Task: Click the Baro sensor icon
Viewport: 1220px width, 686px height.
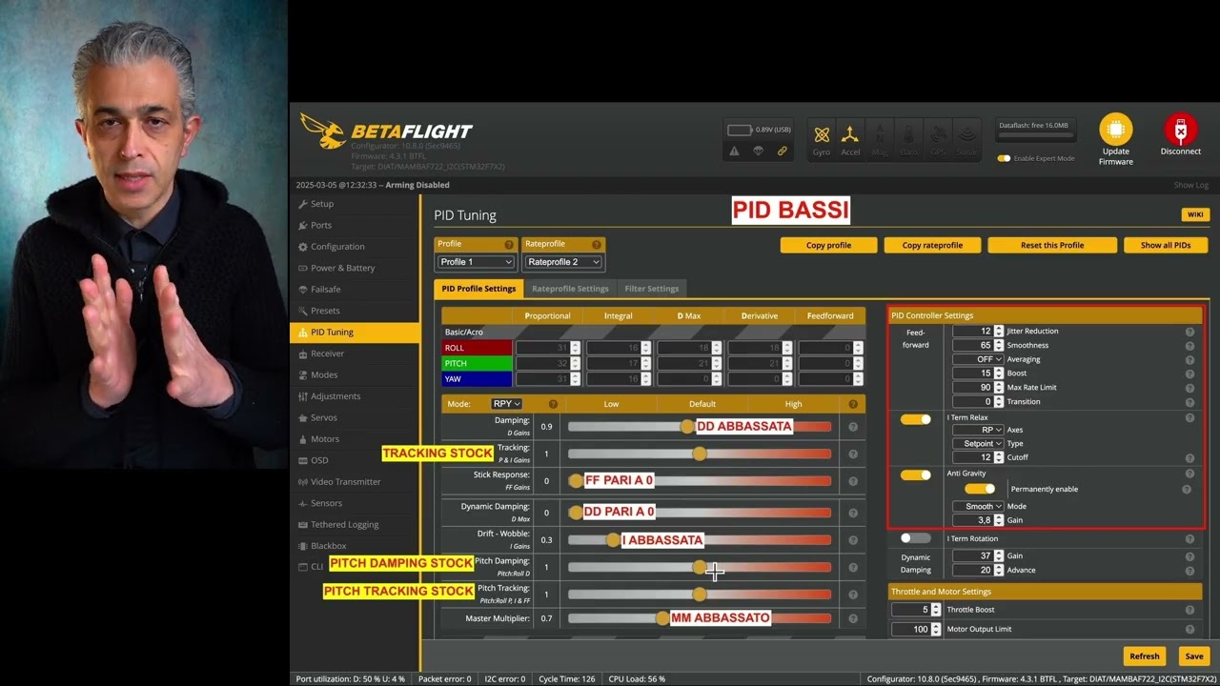Action: tap(908, 139)
